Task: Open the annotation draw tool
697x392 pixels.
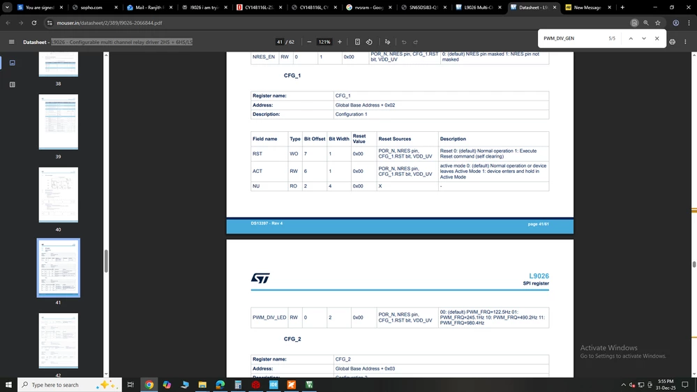Action: click(388, 42)
